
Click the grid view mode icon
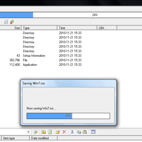pos(93,132)
